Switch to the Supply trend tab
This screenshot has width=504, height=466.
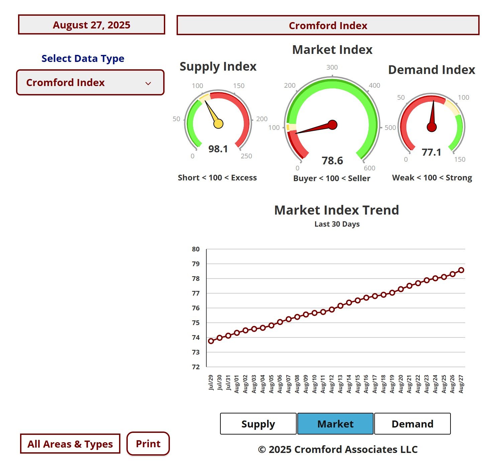point(258,424)
